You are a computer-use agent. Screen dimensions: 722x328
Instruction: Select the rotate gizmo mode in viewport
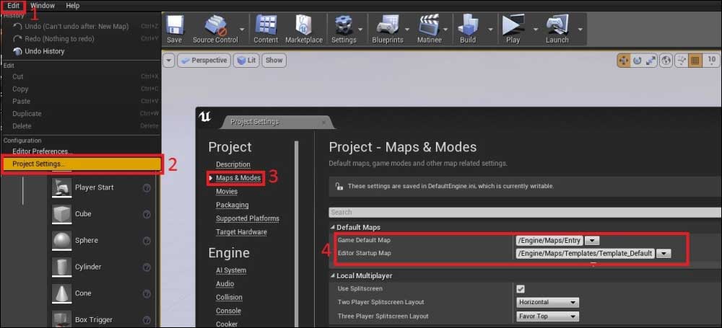tap(638, 61)
